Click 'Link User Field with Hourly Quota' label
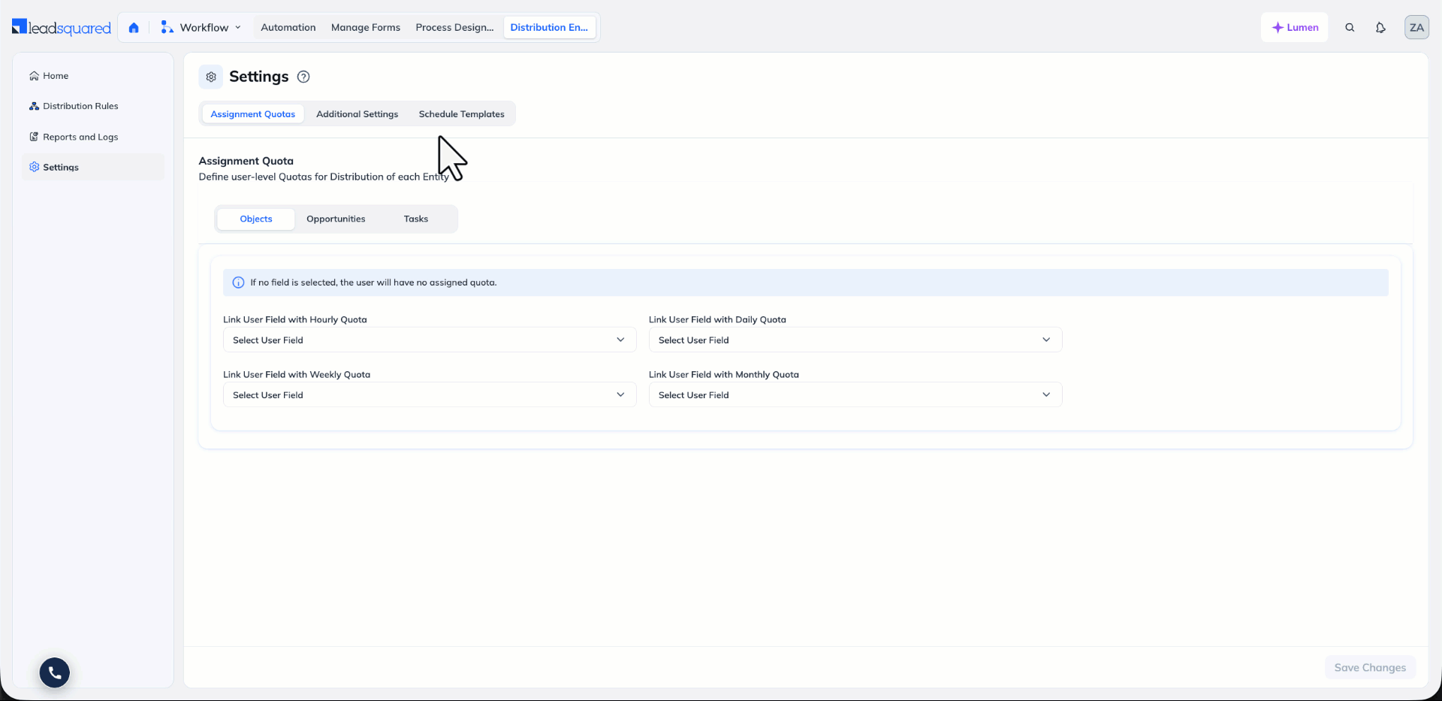This screenshot has width=1442, height=701. pos(295,319)
